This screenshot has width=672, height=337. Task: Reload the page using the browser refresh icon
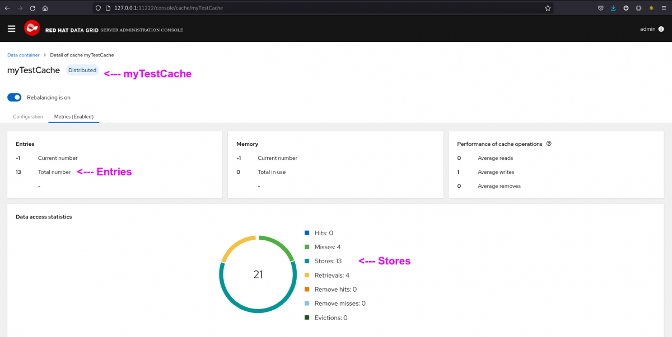pyautogui.click(x=32, y=8)
